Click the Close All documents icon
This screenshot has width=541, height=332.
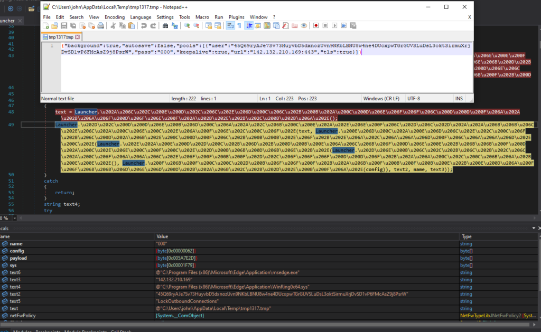pyautogui.click(x=91, y=26)
